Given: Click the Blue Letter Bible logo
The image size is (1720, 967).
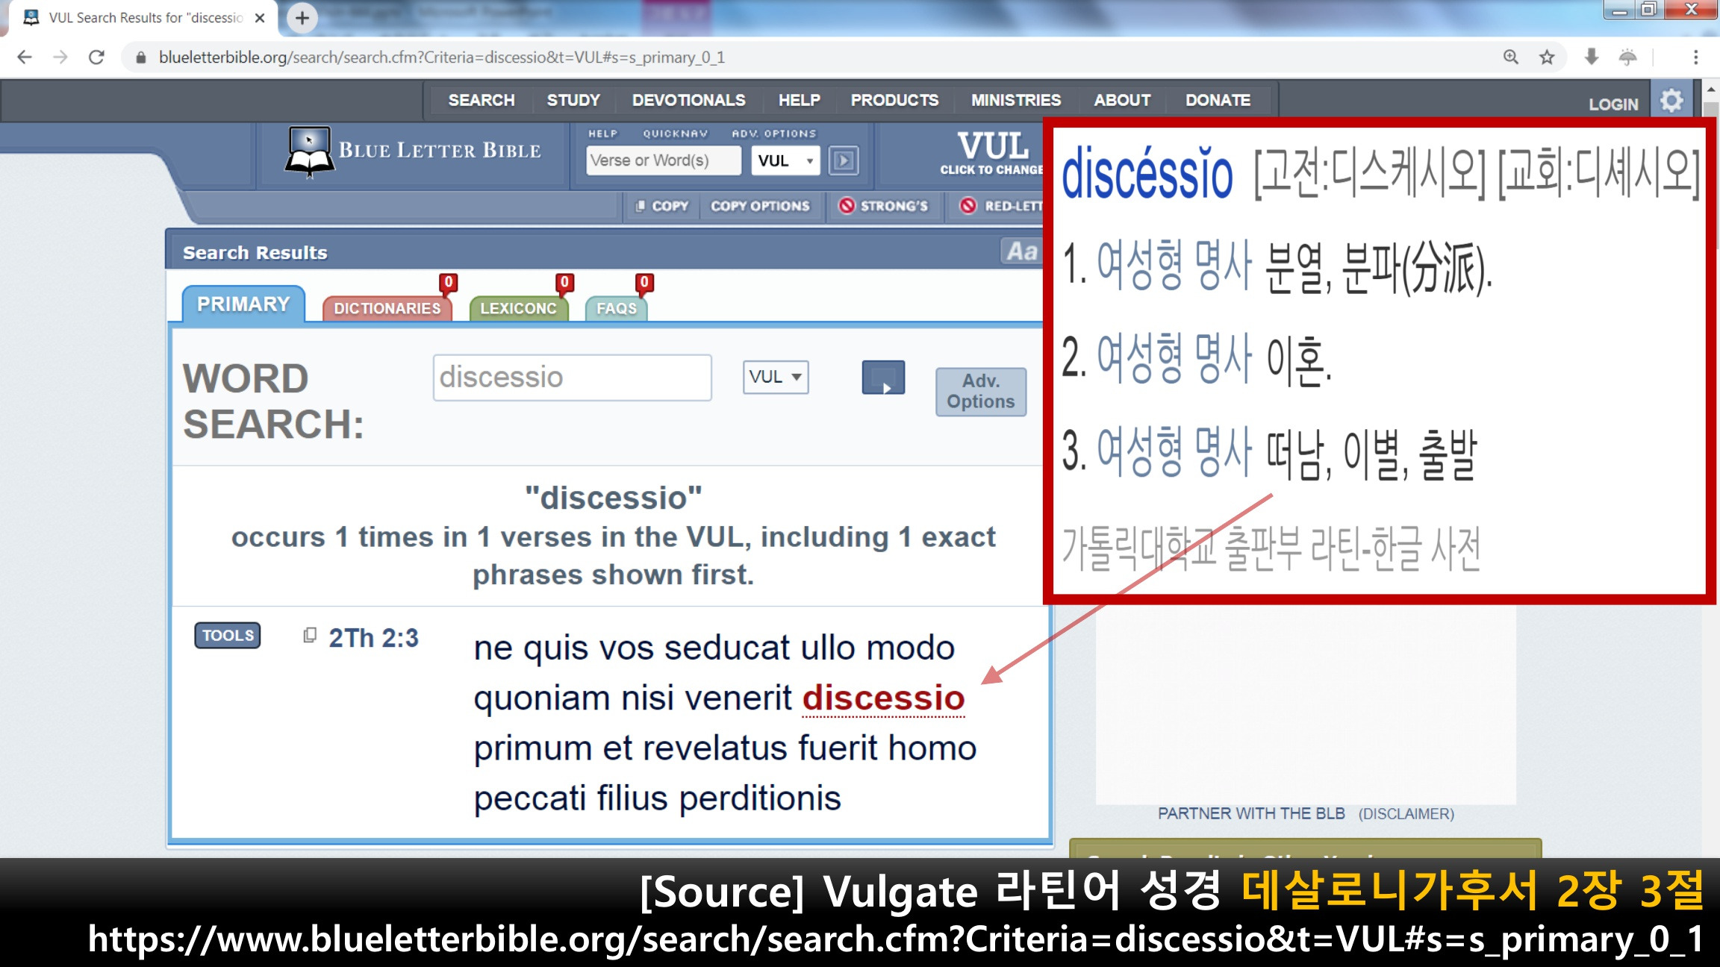Looking at the screenshot, I should (x=413, y=152).
